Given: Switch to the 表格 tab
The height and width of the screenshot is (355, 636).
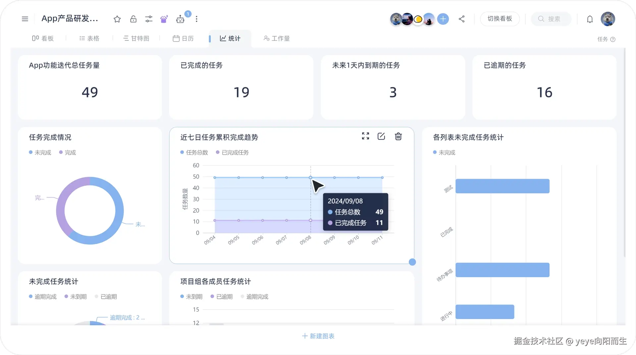Looking at the screenshot, I should point(89,38).
